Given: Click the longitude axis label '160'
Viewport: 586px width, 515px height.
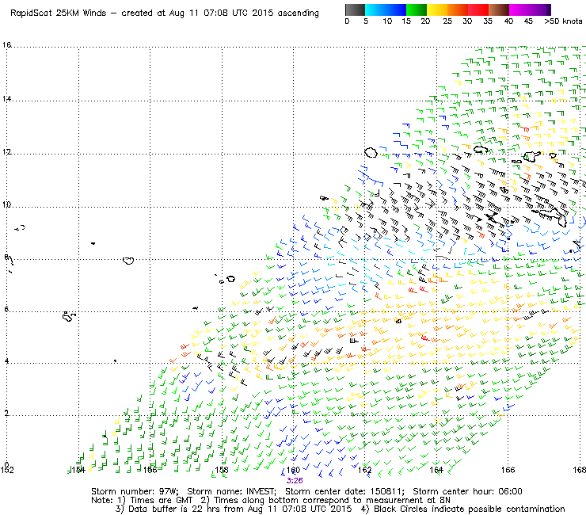Looking at the screenshot, I should [293, 470].
